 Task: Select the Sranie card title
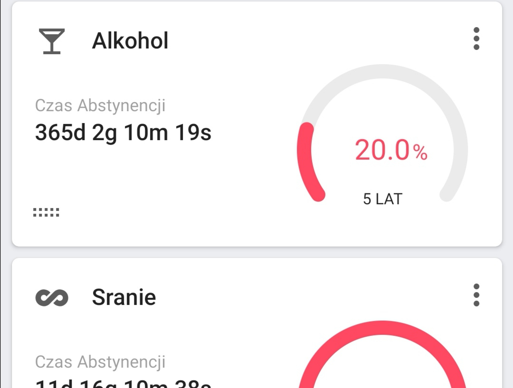tap(124, 297)
